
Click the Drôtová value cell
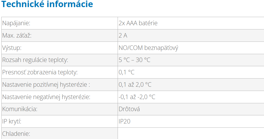[x=129, y=109]
